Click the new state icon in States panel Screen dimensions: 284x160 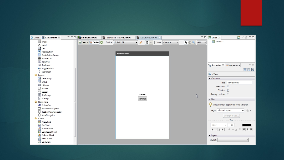point(238,38)
